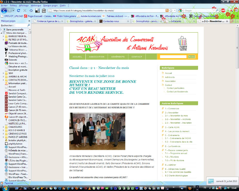This screenshot has width=239, height=191.
Task: Open the address bar history dropdown
Action: [x=175, y=10]
